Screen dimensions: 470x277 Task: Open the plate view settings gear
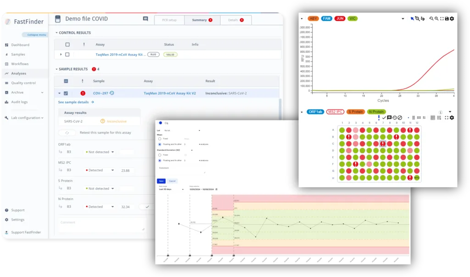(452, 118)
